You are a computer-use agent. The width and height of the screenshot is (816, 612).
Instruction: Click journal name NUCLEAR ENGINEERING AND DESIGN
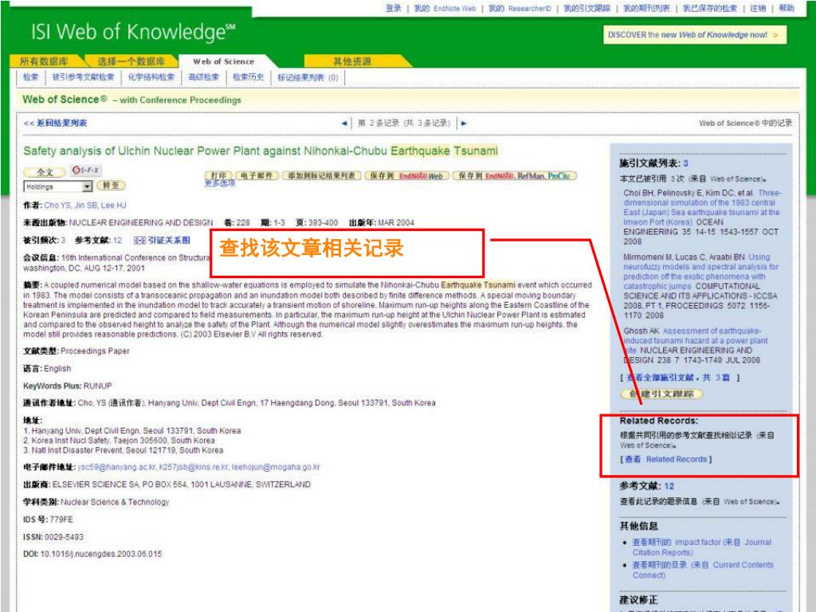(x=141, y=223)
